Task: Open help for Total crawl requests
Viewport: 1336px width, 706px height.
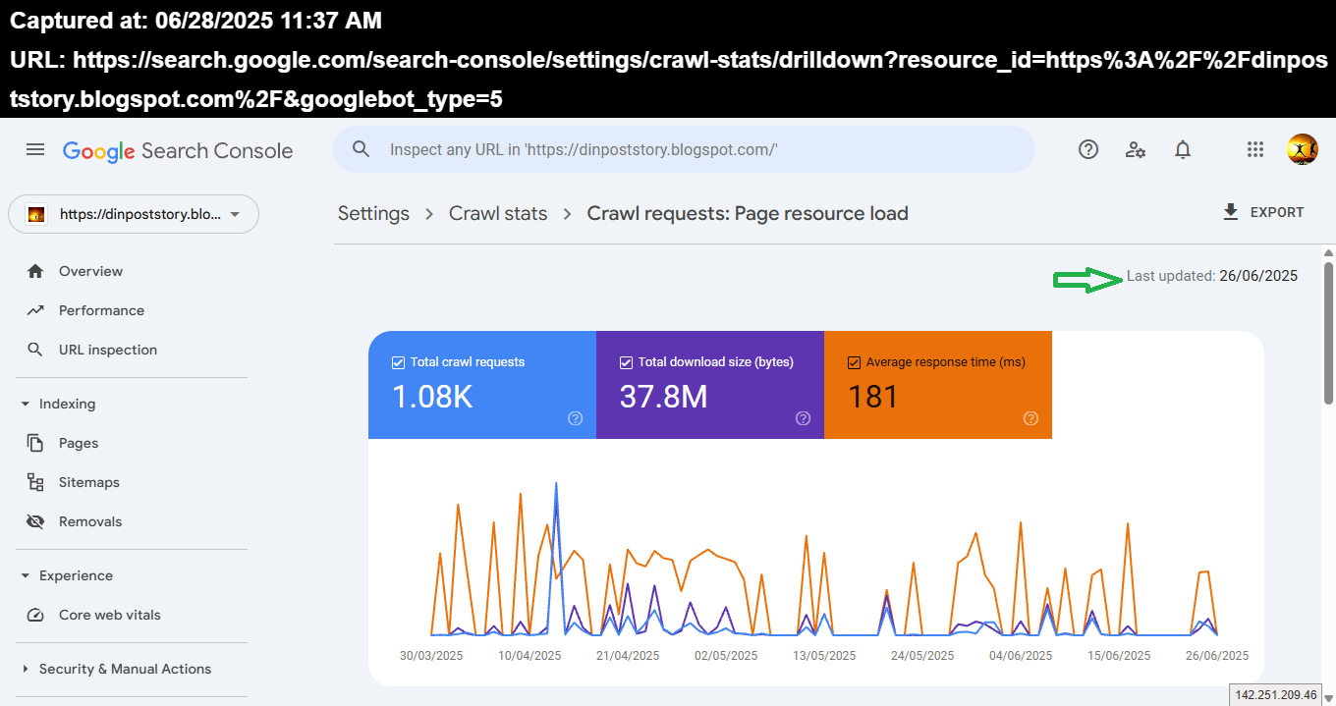Action: click(576, 418)
